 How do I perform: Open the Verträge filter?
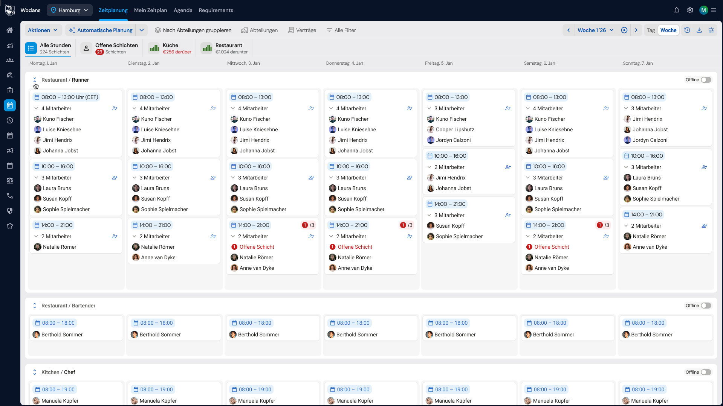[302, 30]
